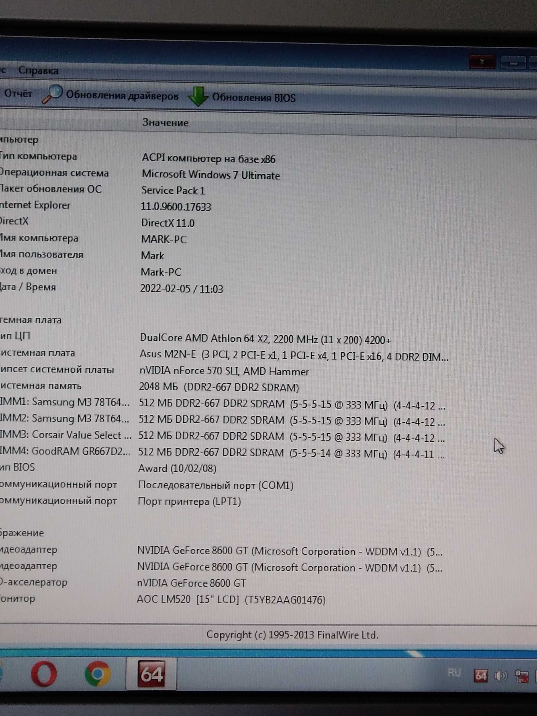537x716 pixels.
Task: Click Internet Explorer version 11.0.9600.17633
Action: [176, 207]
